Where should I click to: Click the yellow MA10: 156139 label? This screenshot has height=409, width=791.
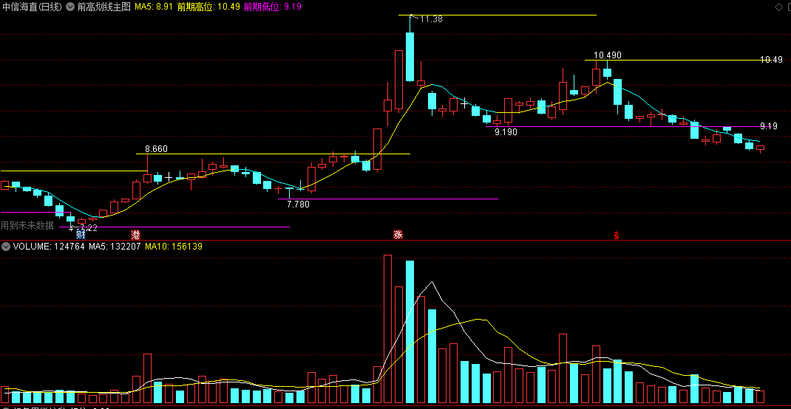174,247
